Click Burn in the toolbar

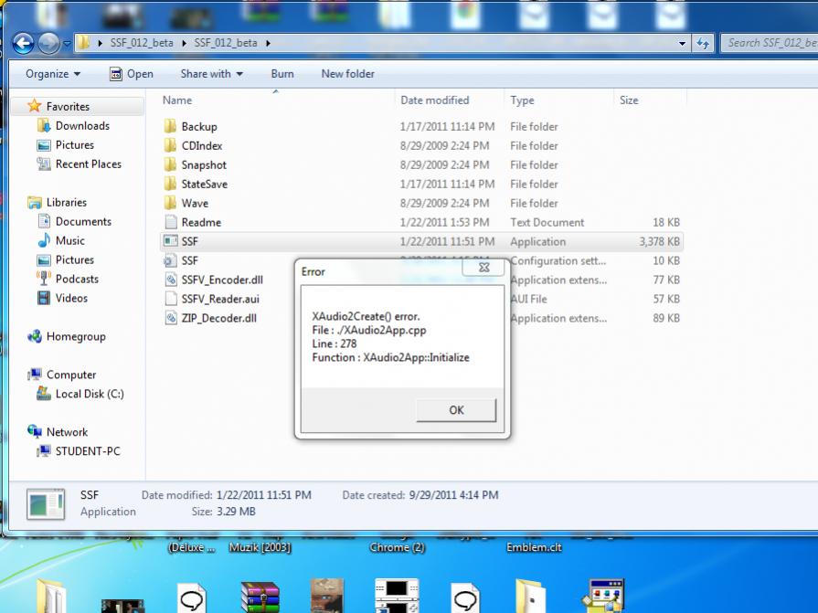(282, 74)
